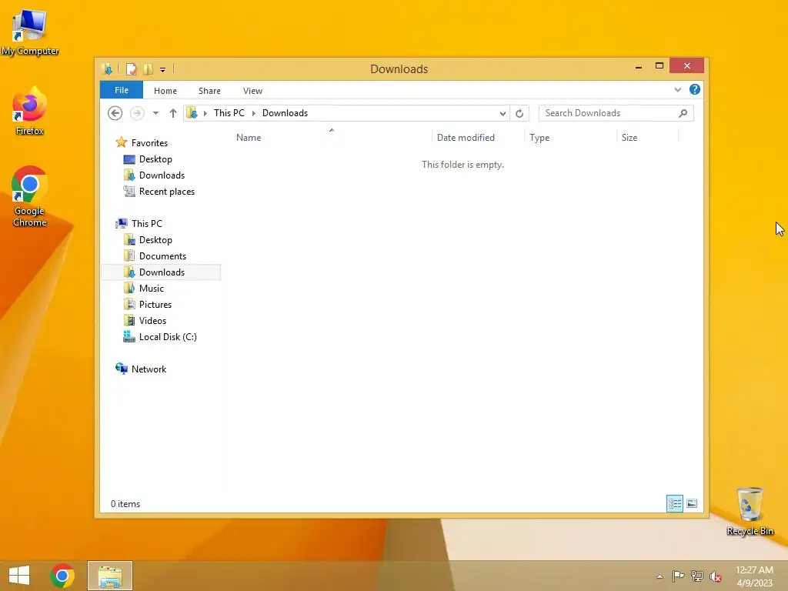Open the Windows Start button
This screenshot has height=591, width=788.
click(x=19, y=576)
